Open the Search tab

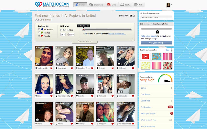[80, 5]
